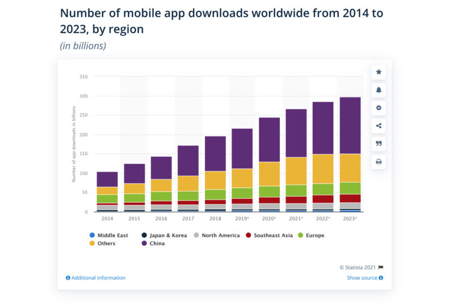Click the quotation citation icon
The image size is (454, 308).
click(379, 144)
